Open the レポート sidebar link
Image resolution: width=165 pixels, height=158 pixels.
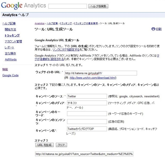click(9, 48)
